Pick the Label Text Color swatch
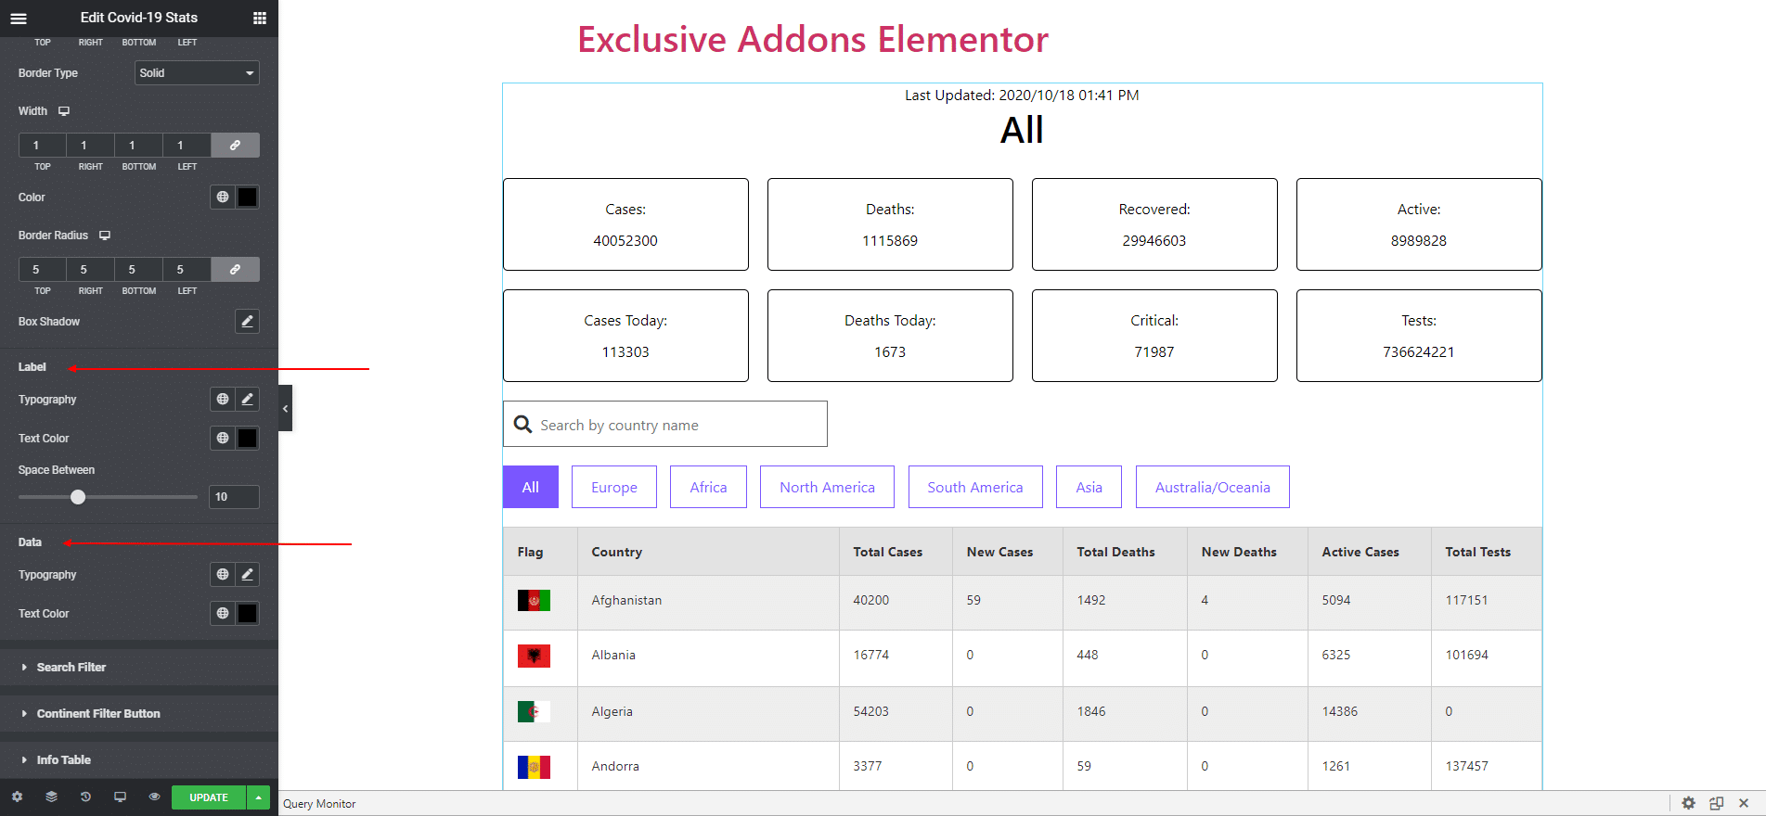 [248, 438]
